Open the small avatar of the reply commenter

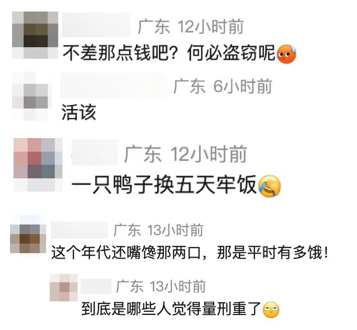click(x=64, y=288)
